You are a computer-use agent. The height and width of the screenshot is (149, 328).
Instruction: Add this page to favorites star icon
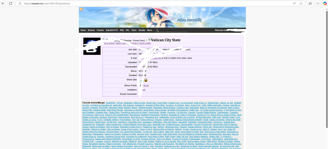[301, 4]
